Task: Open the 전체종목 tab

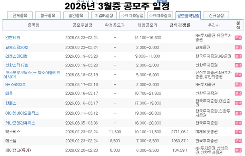Action: pos(20,15)
